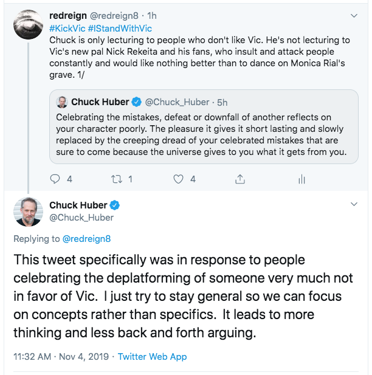The width and height of the screenshot is (372, 375).
Task: Open redreign's profile avatar
Action: [28, 25]
